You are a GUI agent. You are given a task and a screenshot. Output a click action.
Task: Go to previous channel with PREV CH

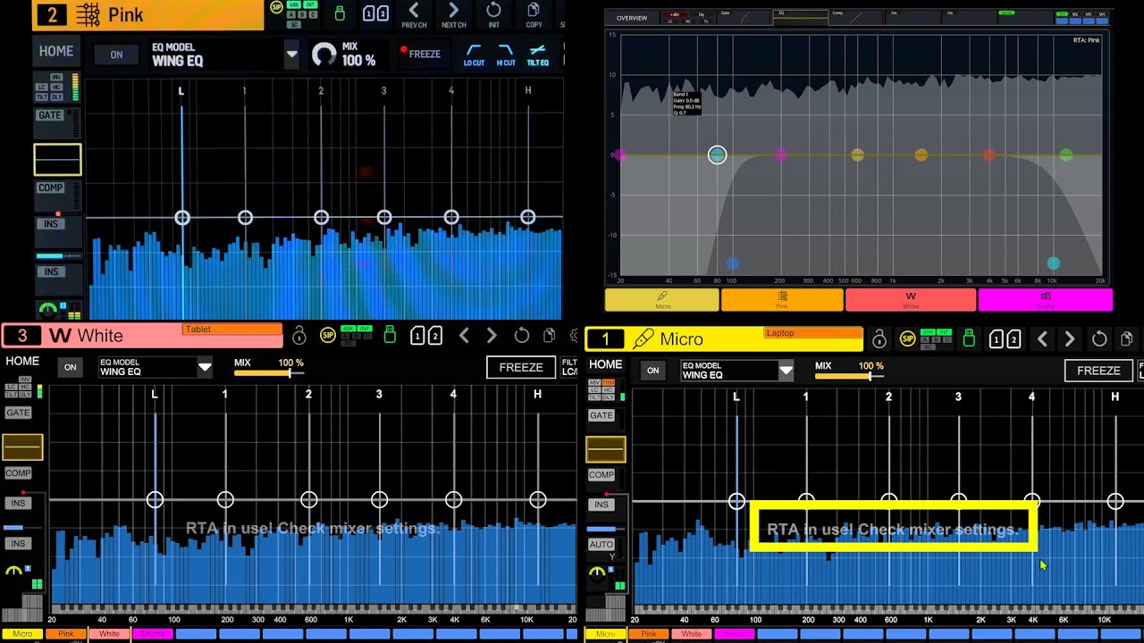coord(414,14)
